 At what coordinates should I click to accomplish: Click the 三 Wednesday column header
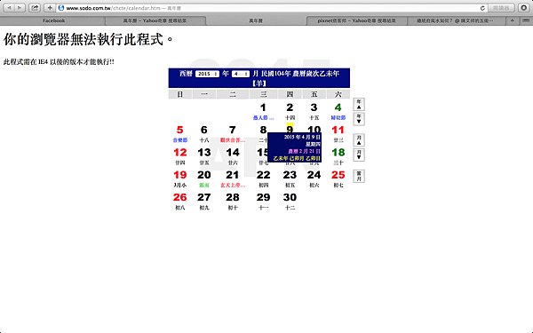(x=263, y=94)
